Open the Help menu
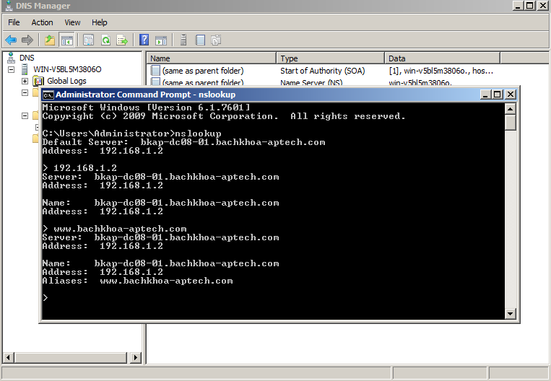Screen dimensions: 551x381 point(100,22)
